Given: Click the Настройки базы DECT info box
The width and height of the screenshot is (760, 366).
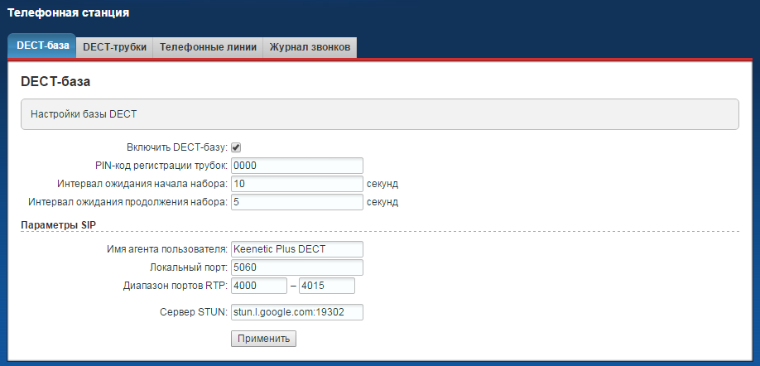Looking at the screenshot, I should coord(379,114).
